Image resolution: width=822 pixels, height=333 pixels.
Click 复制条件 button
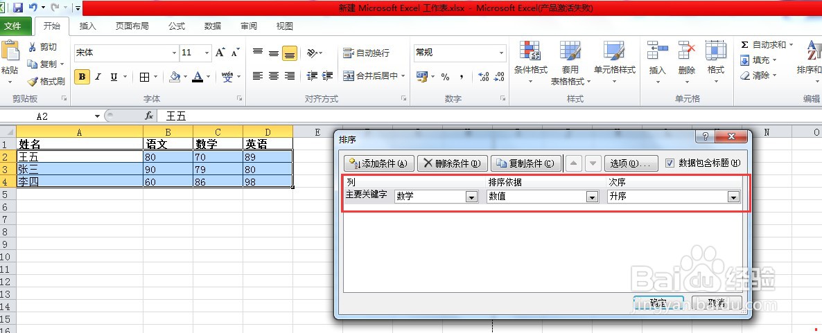pyautogui.click(x=526, y=163)
